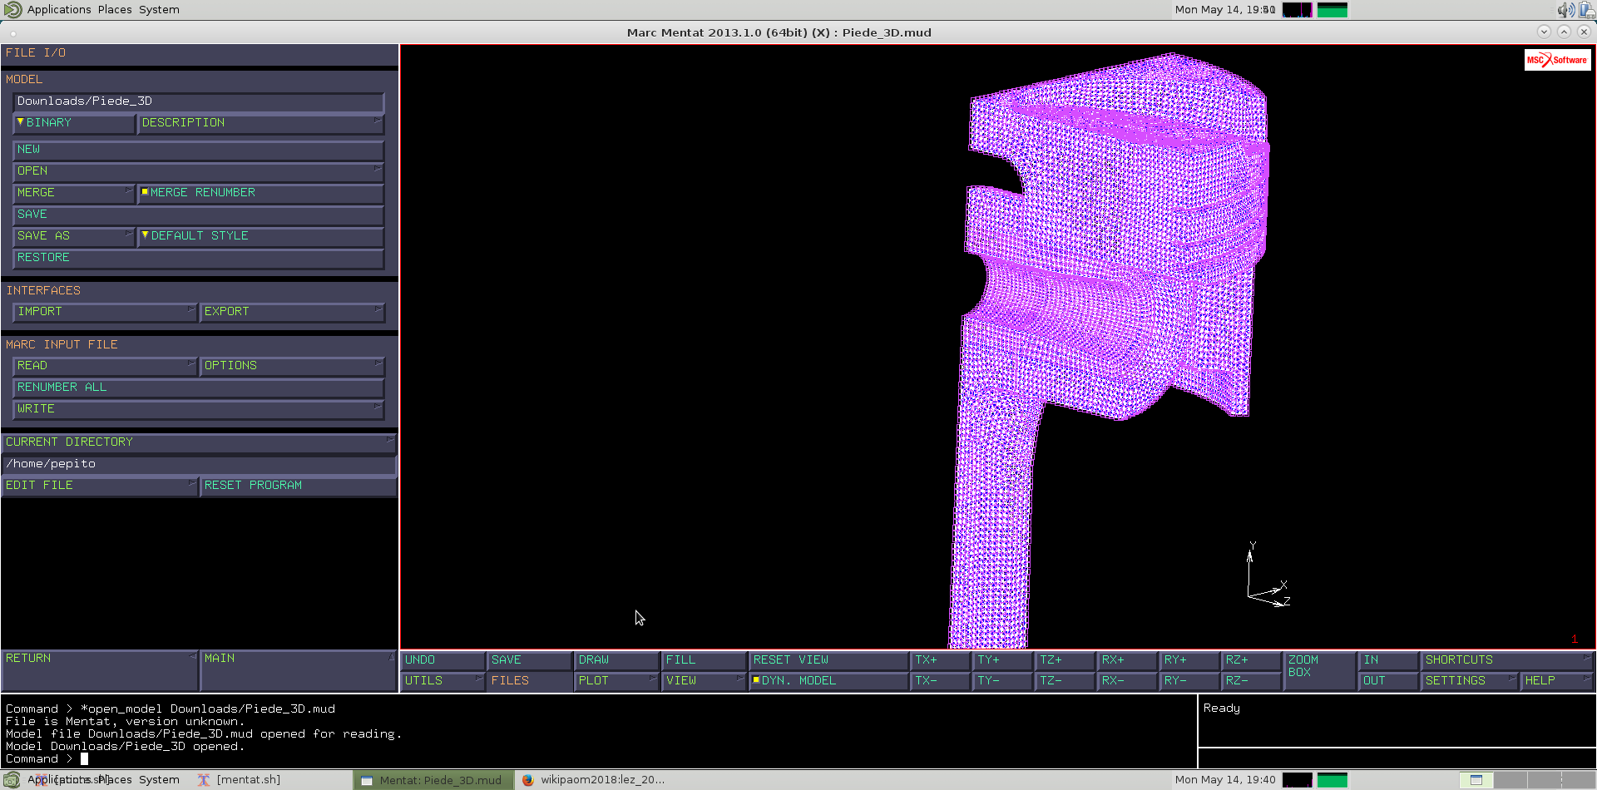This screenshot has height=790, width=1597.
Task: Open Marc input OPTIONS menu
Action: pos(292,366)
